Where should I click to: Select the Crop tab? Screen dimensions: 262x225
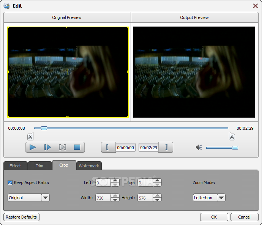click(x=64, y=165)
